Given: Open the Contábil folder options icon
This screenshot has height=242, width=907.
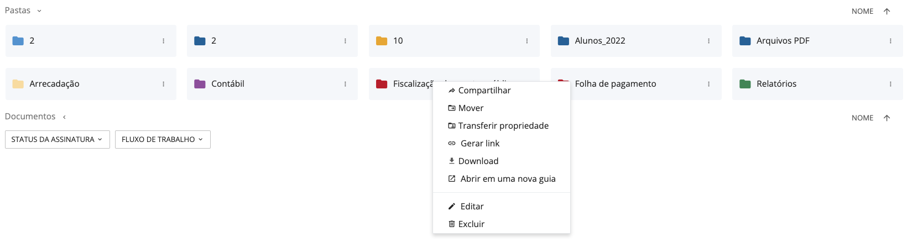Looking at the screenshot, I should (x=345, y=84).
